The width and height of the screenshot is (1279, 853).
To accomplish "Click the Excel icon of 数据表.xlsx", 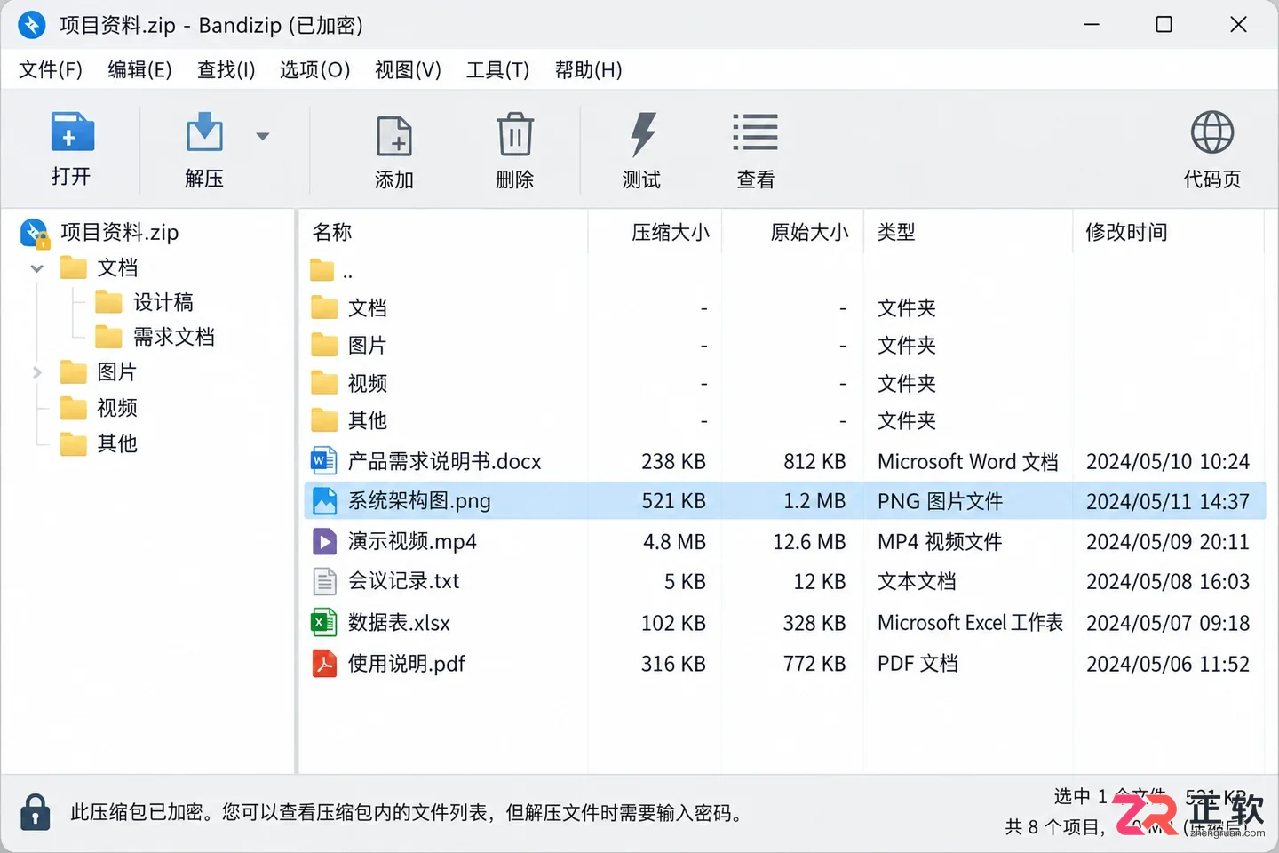I will [x=324, y=622].
